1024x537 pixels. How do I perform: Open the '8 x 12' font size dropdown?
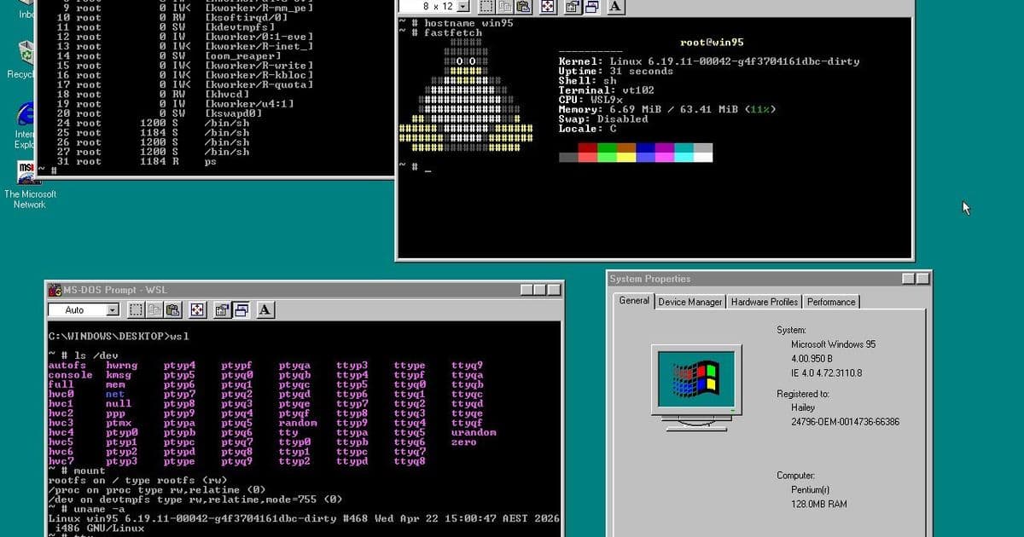pos(463,7)
